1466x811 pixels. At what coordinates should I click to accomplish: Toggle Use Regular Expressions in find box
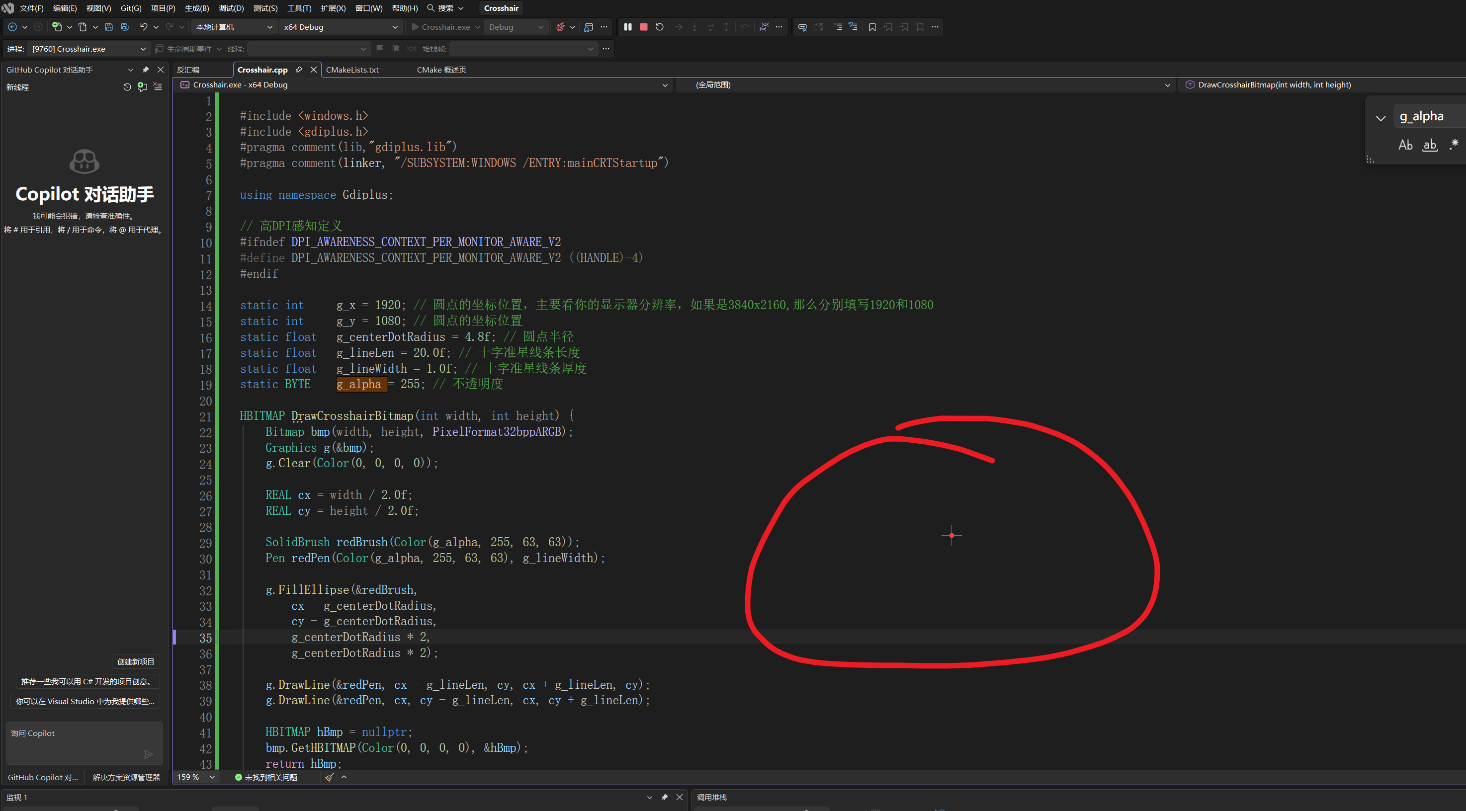click(1454, 145)
